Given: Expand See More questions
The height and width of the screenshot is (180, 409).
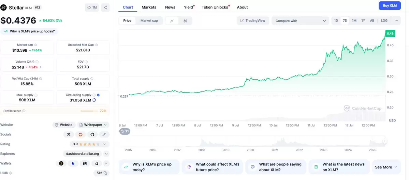Looking at the screenshot, I should 386,167.
